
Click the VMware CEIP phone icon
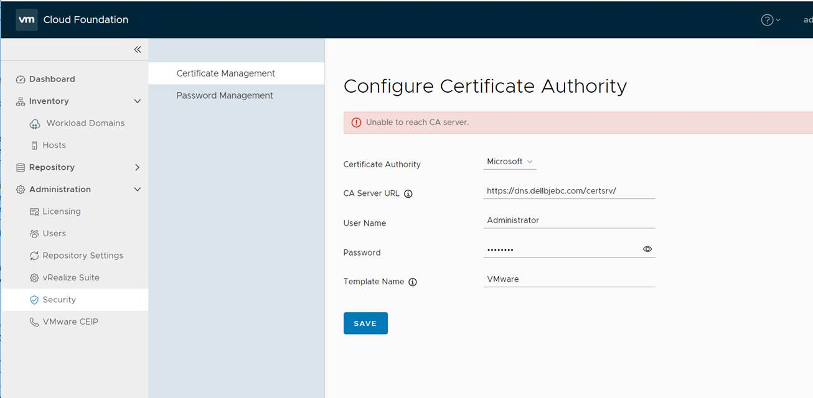tap(34, 322)
